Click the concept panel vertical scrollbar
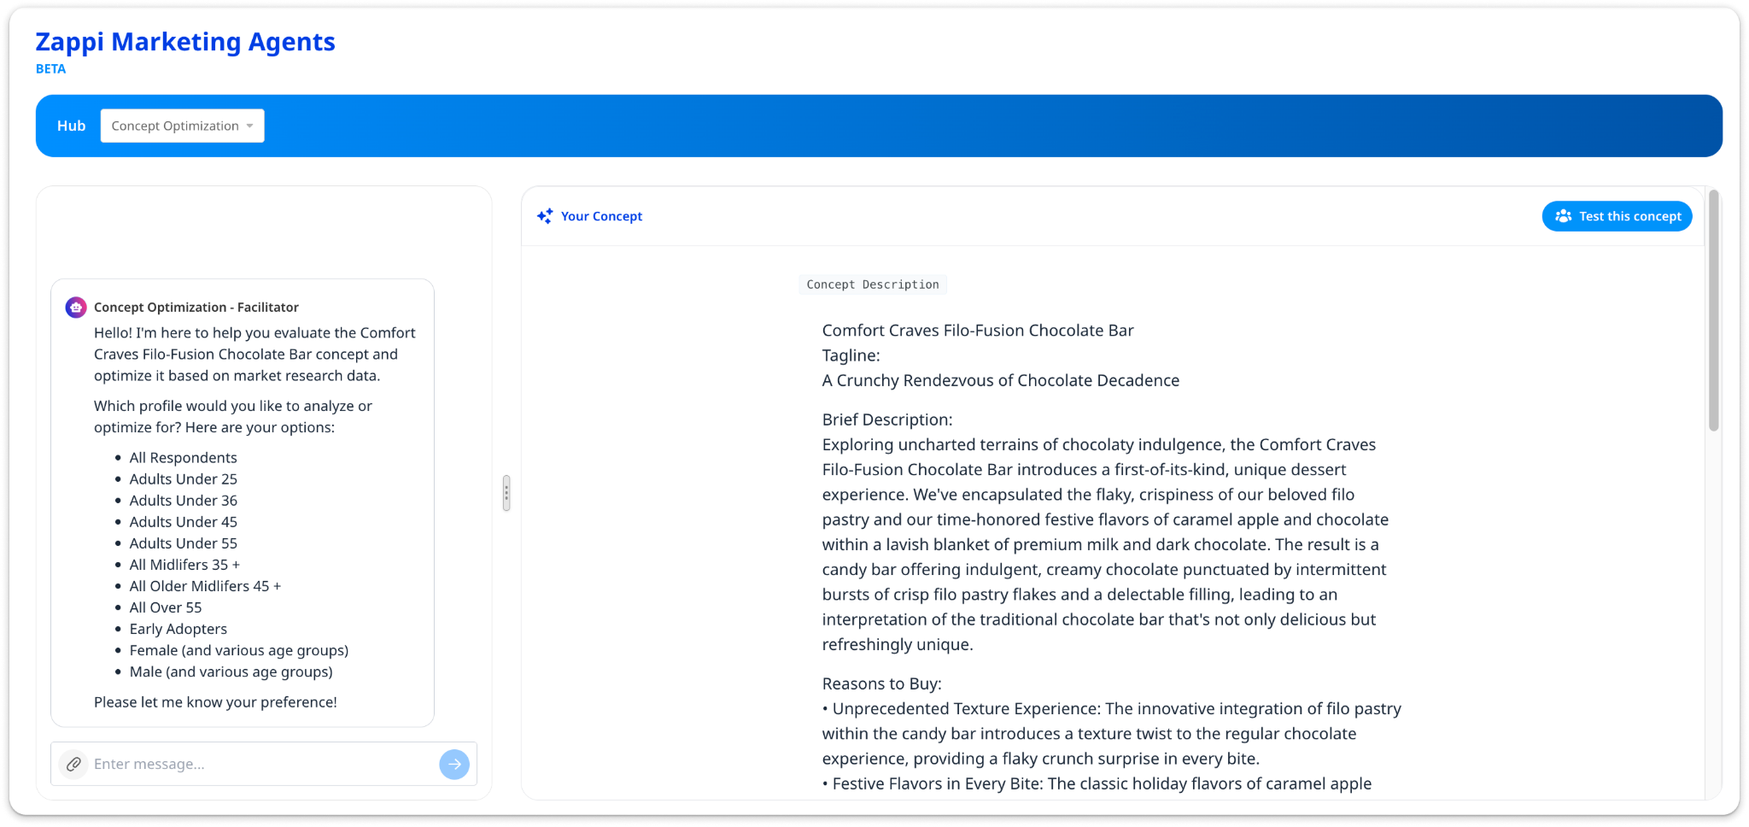 point(1713,311)
